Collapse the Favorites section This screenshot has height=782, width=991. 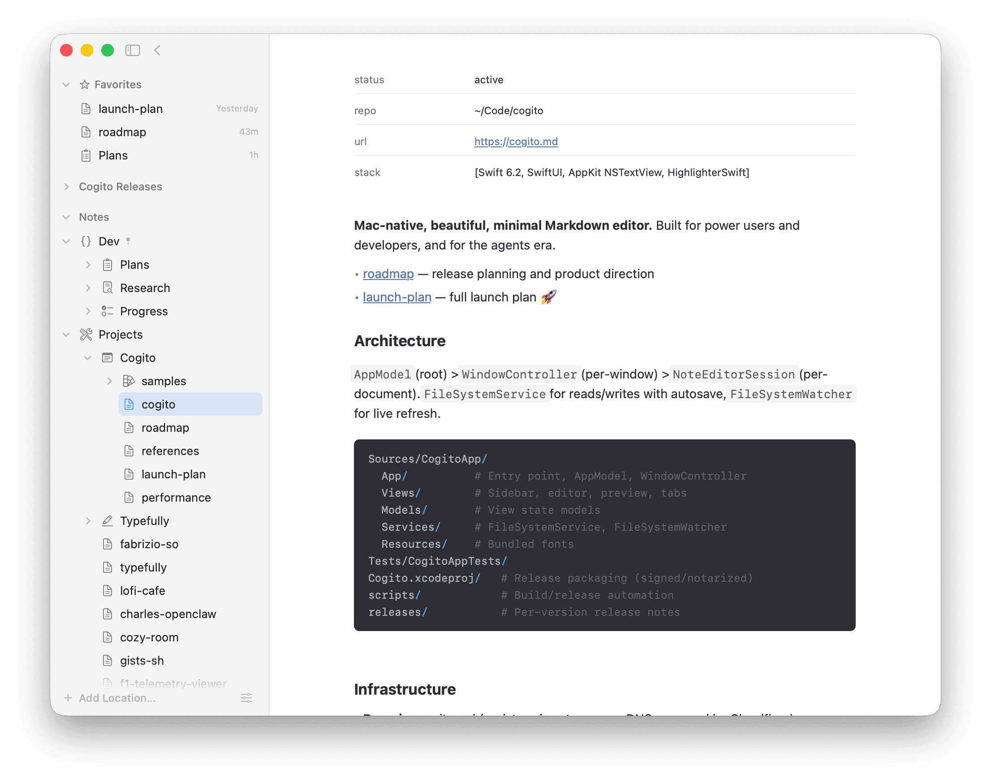(66, 85)
